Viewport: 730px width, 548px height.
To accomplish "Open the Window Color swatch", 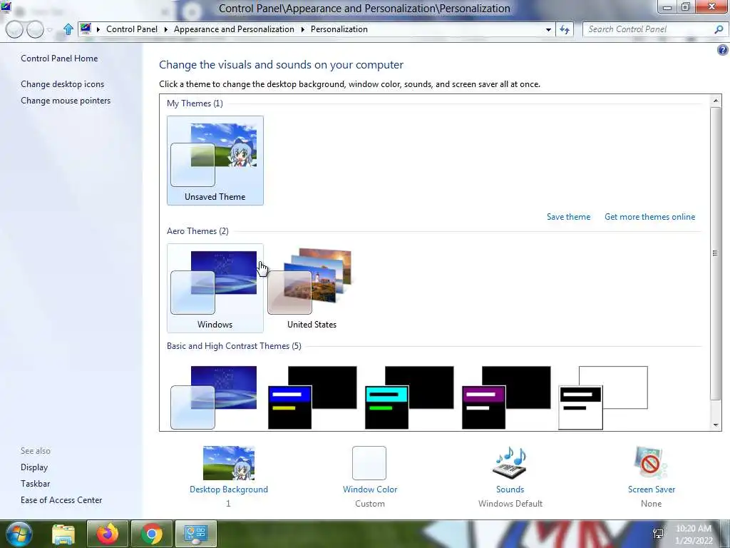I will (369, 462).
